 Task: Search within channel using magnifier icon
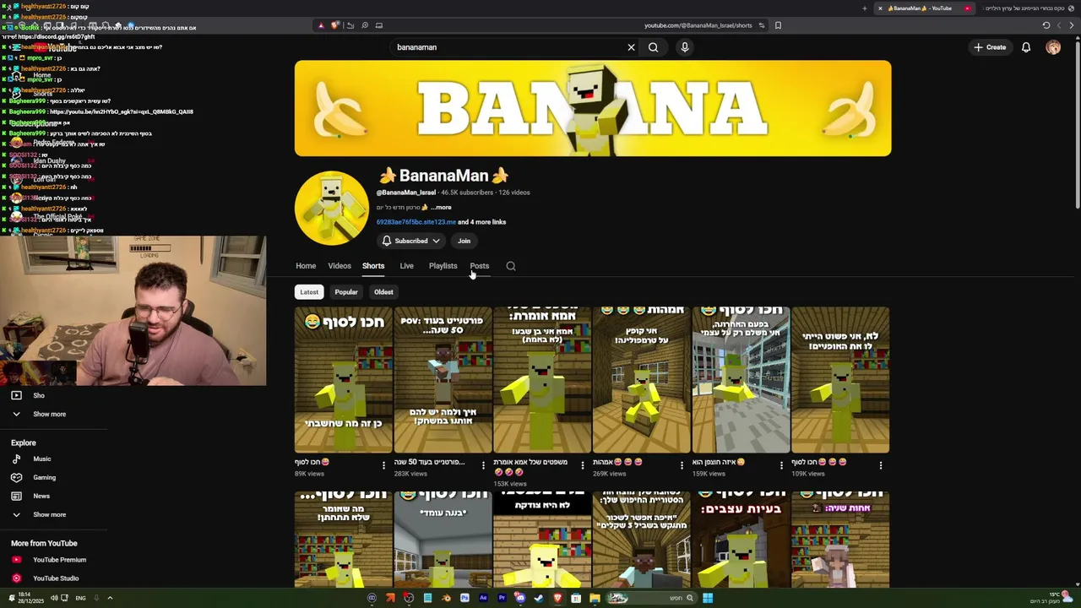[x=511, y=266]
